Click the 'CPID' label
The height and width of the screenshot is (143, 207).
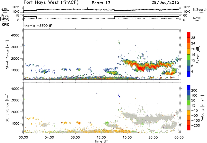(x=6, y=25)
